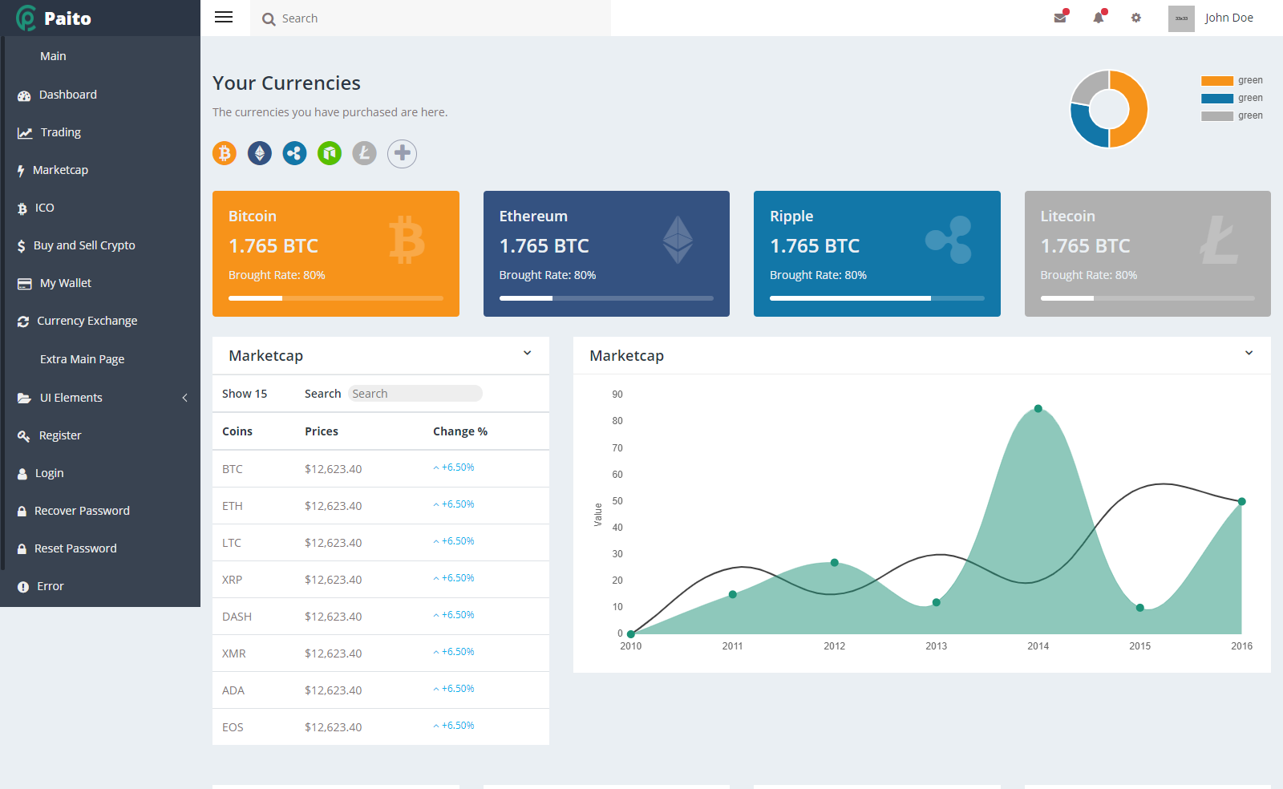This screenshot has width=1283, height=789.
Task: Toggle sidebar with hamburger menu
Action: 224,18
